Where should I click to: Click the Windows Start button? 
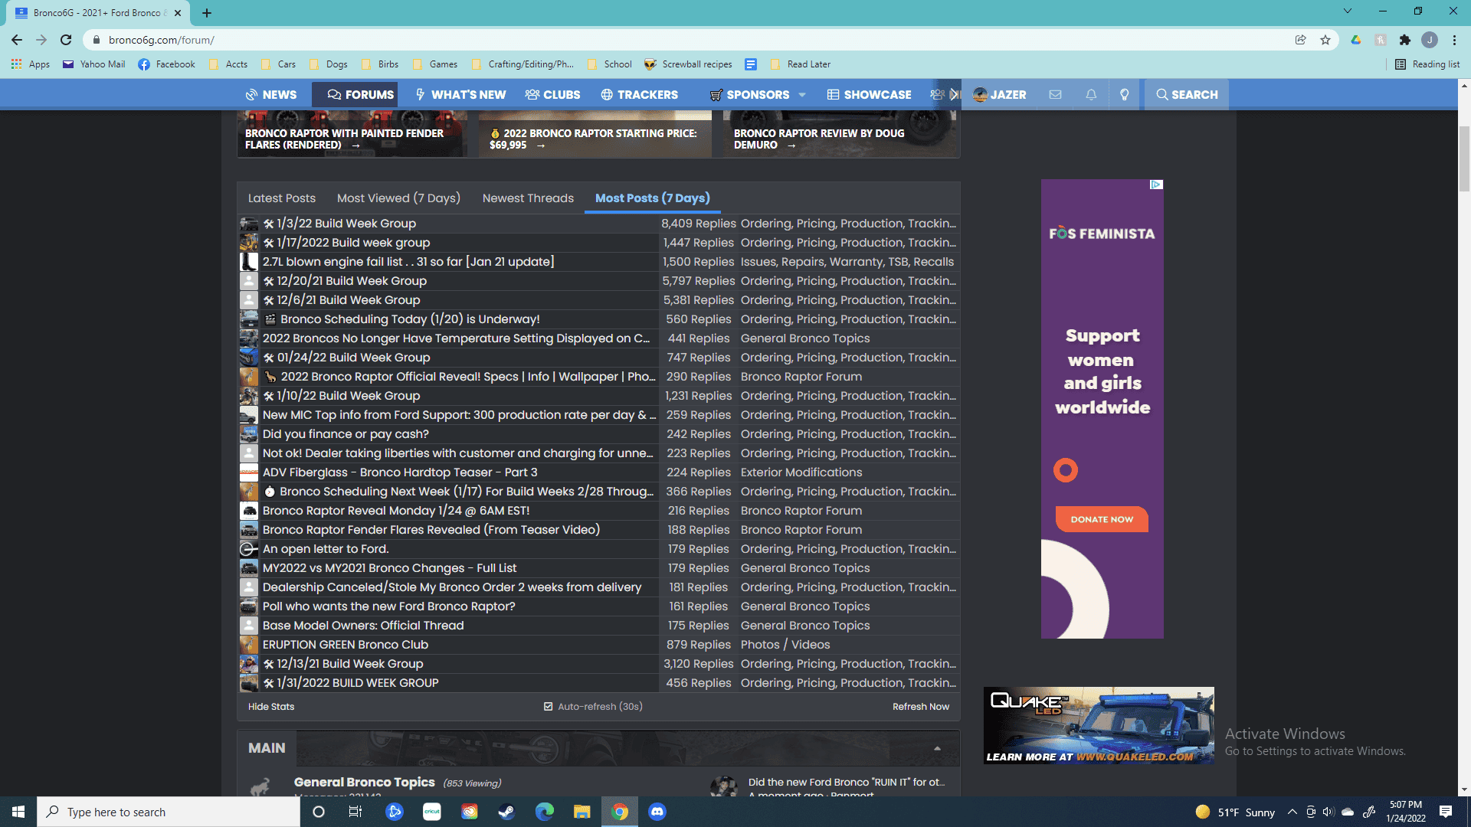point(18,812)
